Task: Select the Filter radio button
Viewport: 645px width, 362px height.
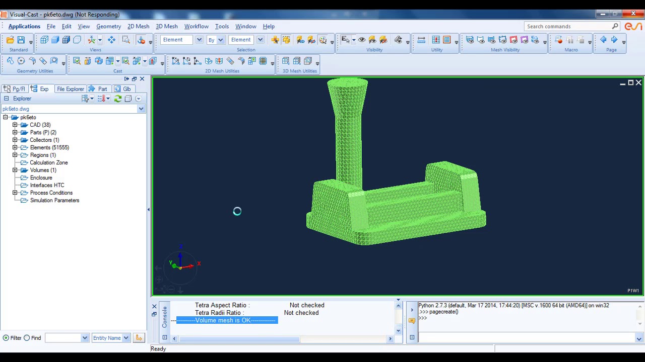Action: tap(6, 338)
